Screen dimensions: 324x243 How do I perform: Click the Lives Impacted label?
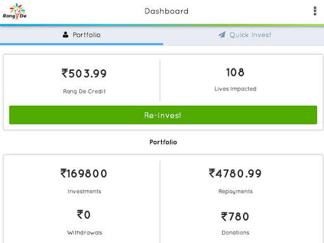(235, 89)
